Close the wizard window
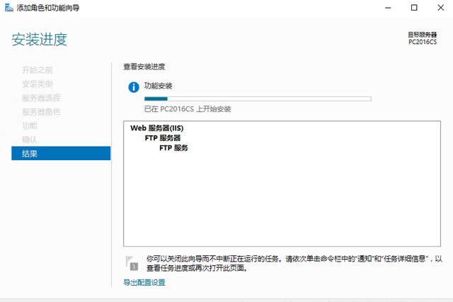This screenshot has width=453, height=302. (x=440, y=8)
